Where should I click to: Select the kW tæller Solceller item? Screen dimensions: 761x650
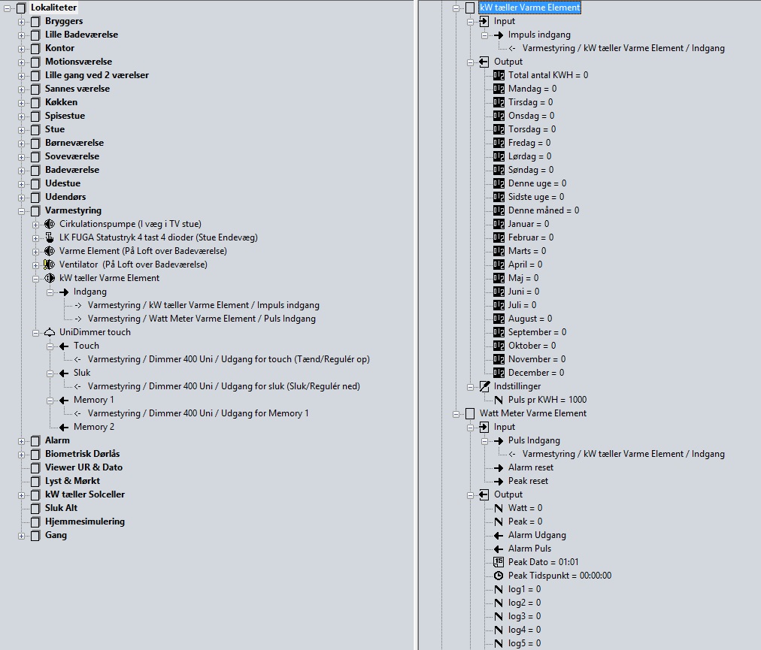(x=85, y=494)
